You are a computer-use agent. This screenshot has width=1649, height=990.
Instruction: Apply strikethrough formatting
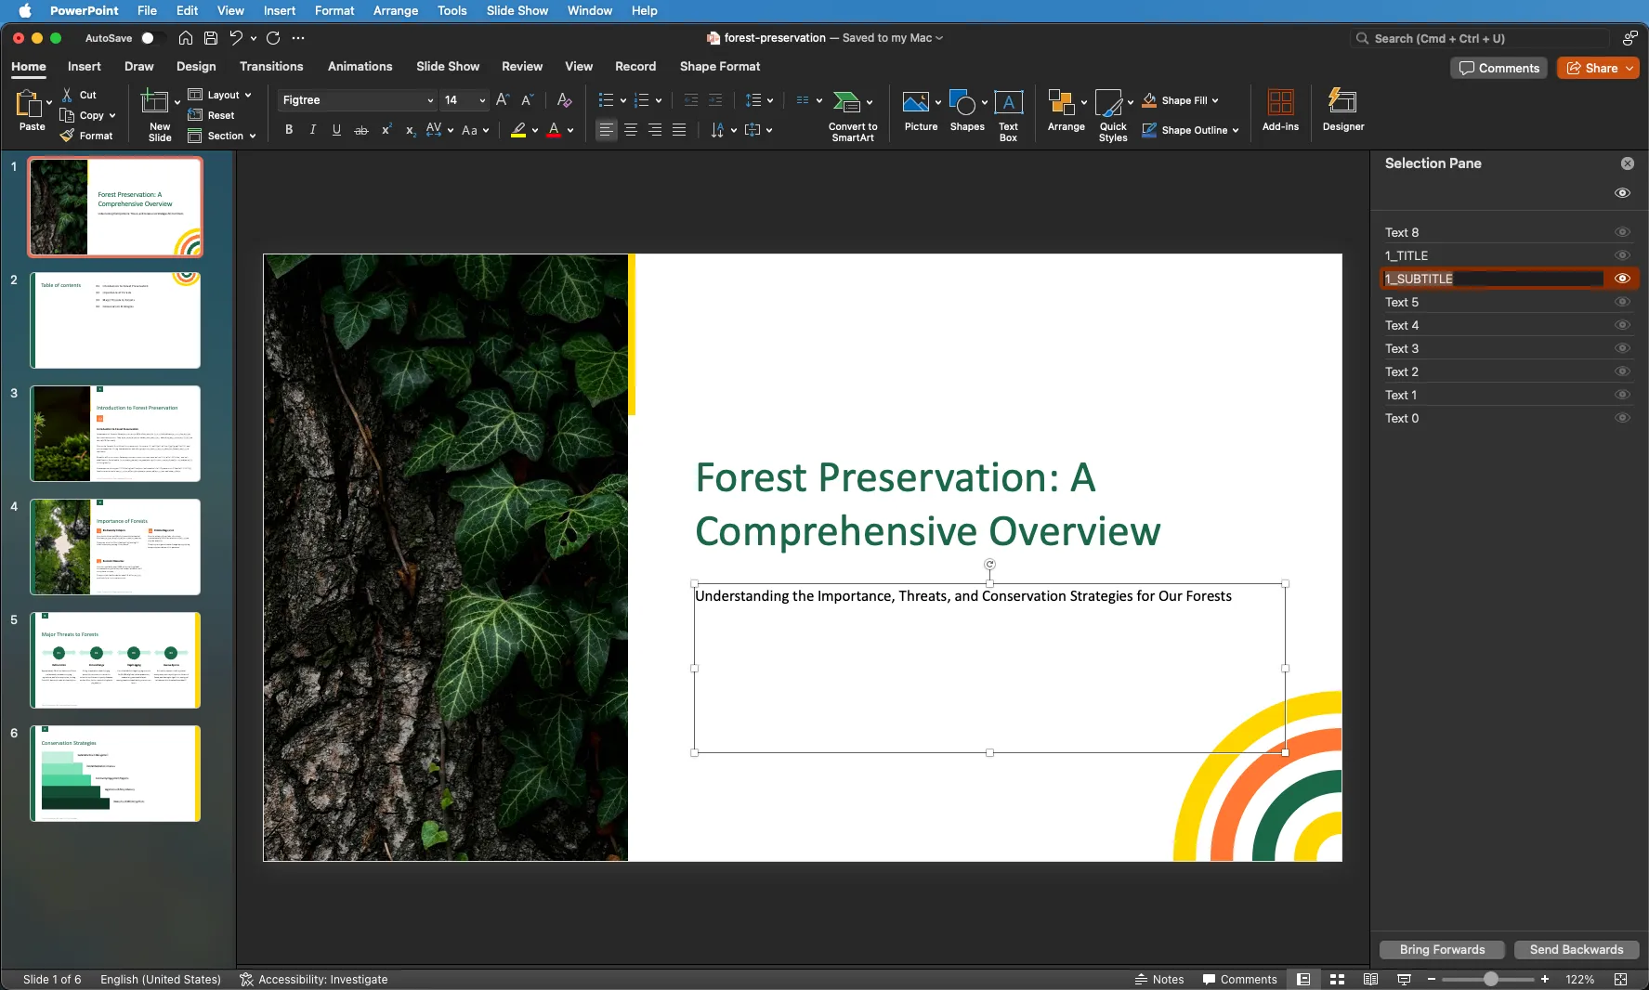coord(361,130)
